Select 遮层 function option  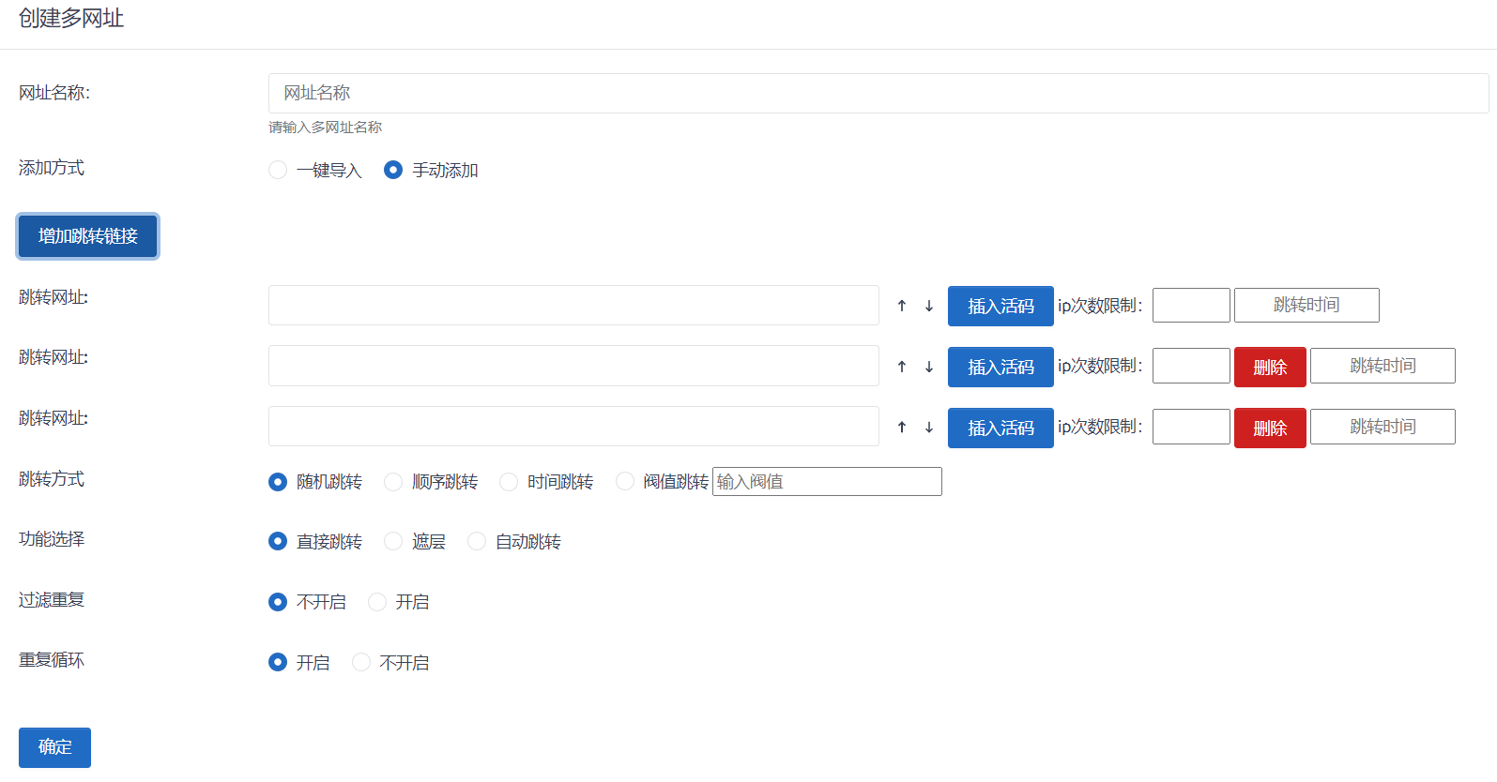point(393,541)
